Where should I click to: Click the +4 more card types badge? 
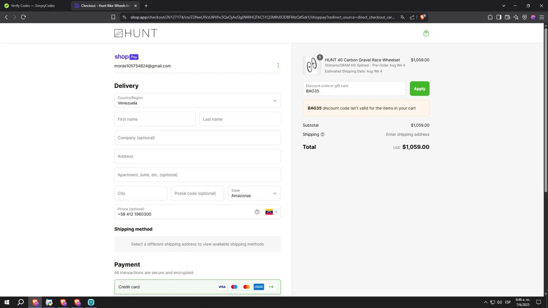pyautogui.click(x=271, y=287)
